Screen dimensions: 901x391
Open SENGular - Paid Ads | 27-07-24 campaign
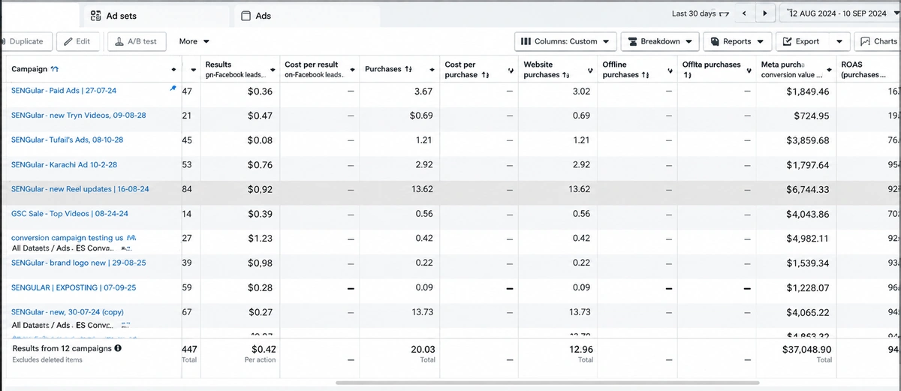[64, 91]
